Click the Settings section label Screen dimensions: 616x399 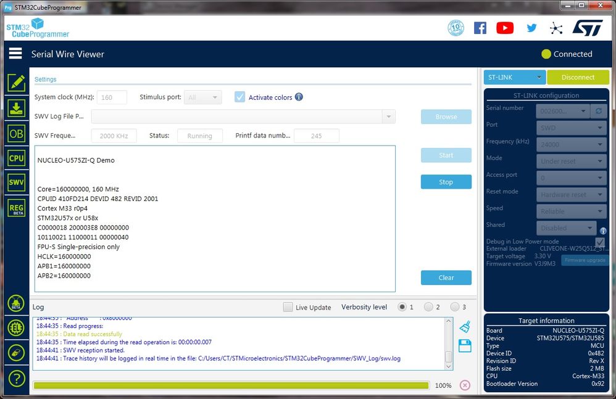(45, 80)
